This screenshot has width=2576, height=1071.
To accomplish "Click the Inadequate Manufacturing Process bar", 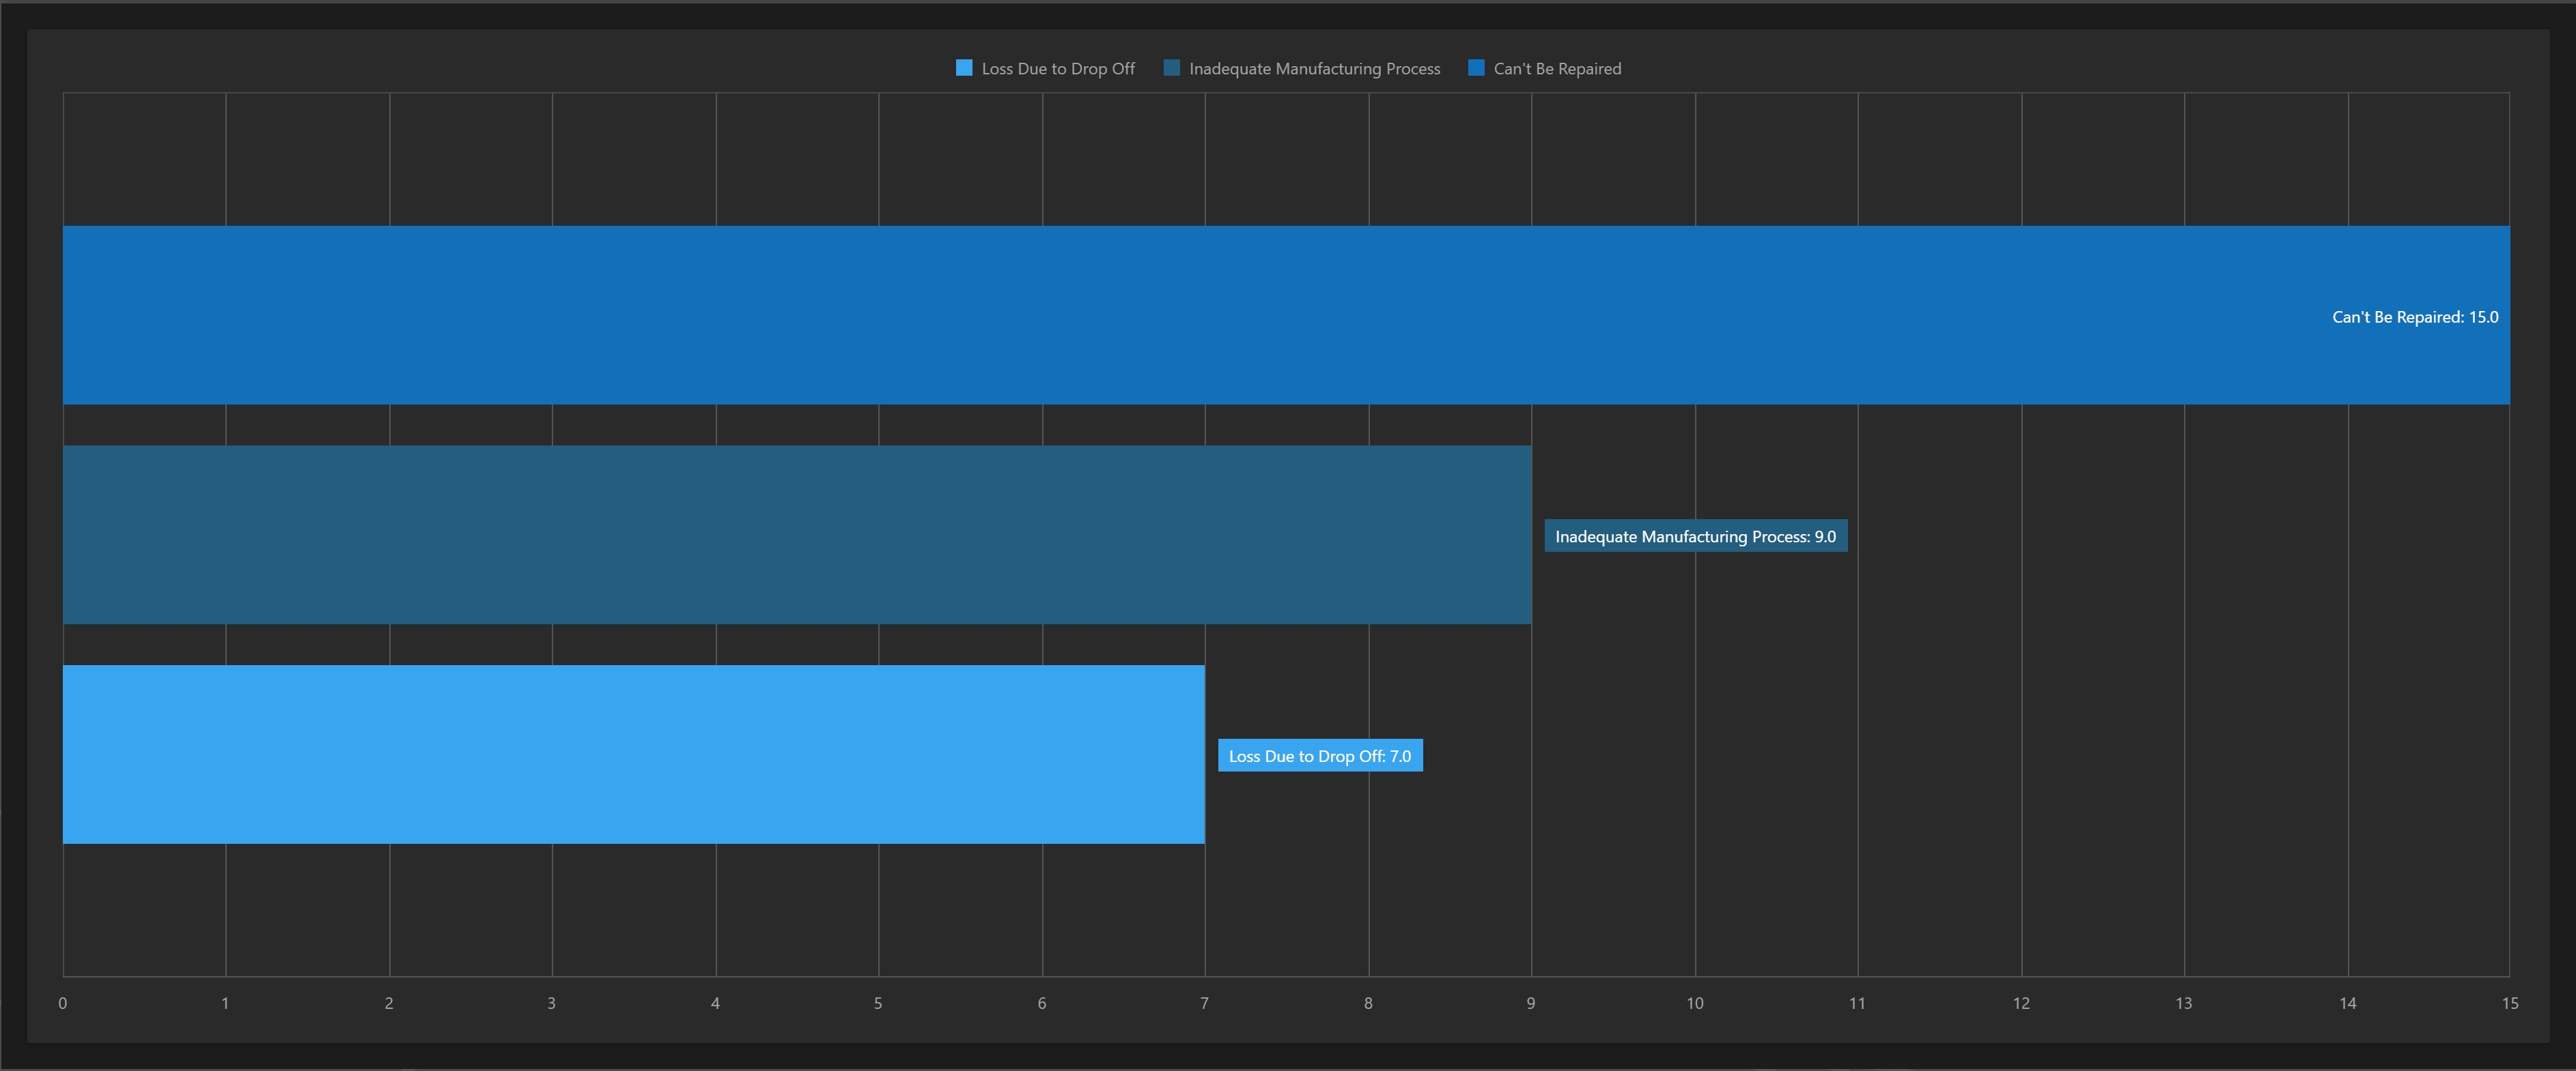I will pos(797,535).
